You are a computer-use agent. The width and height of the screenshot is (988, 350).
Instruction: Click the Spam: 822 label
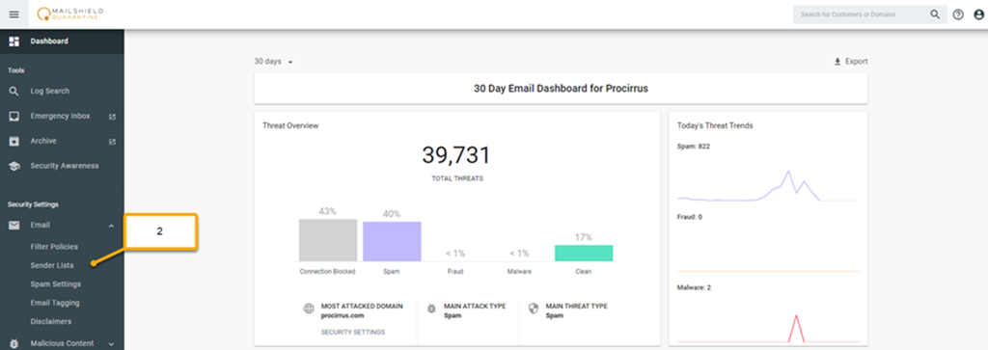[694, 146]
